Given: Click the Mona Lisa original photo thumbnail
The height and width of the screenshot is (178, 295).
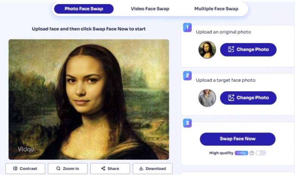Looking at the screenshot, I should pyautogui.click(x=207, y=50).
